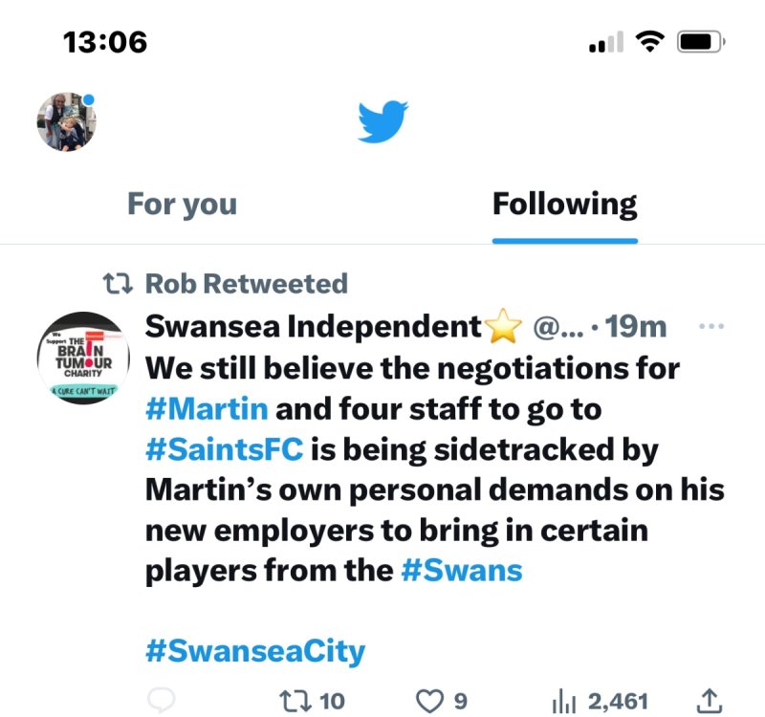This screenshot has height=717, width=765.
Task: Open the profile avatar menu
Action: coord(66,121)
